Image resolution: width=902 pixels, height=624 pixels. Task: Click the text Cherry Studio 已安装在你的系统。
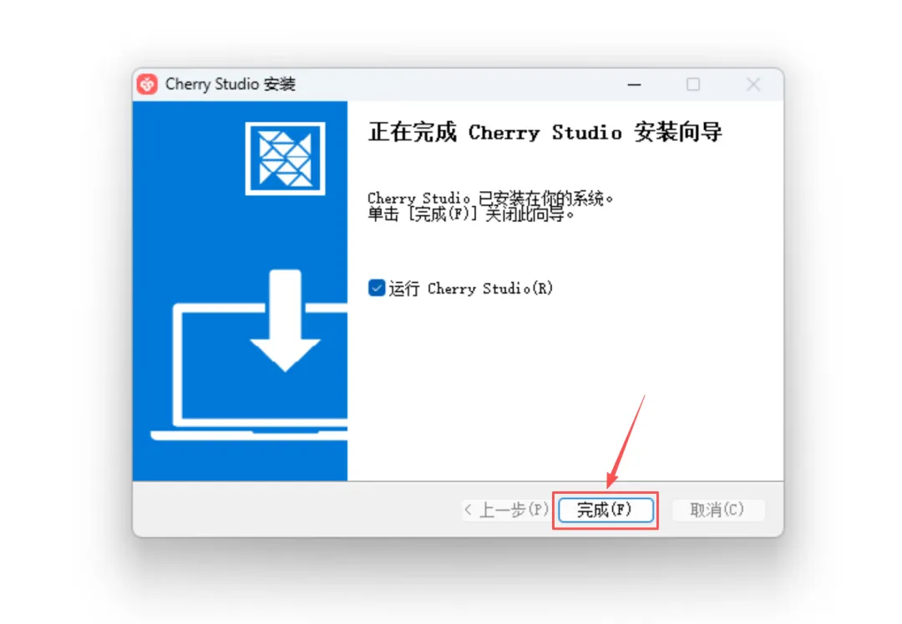491,199
